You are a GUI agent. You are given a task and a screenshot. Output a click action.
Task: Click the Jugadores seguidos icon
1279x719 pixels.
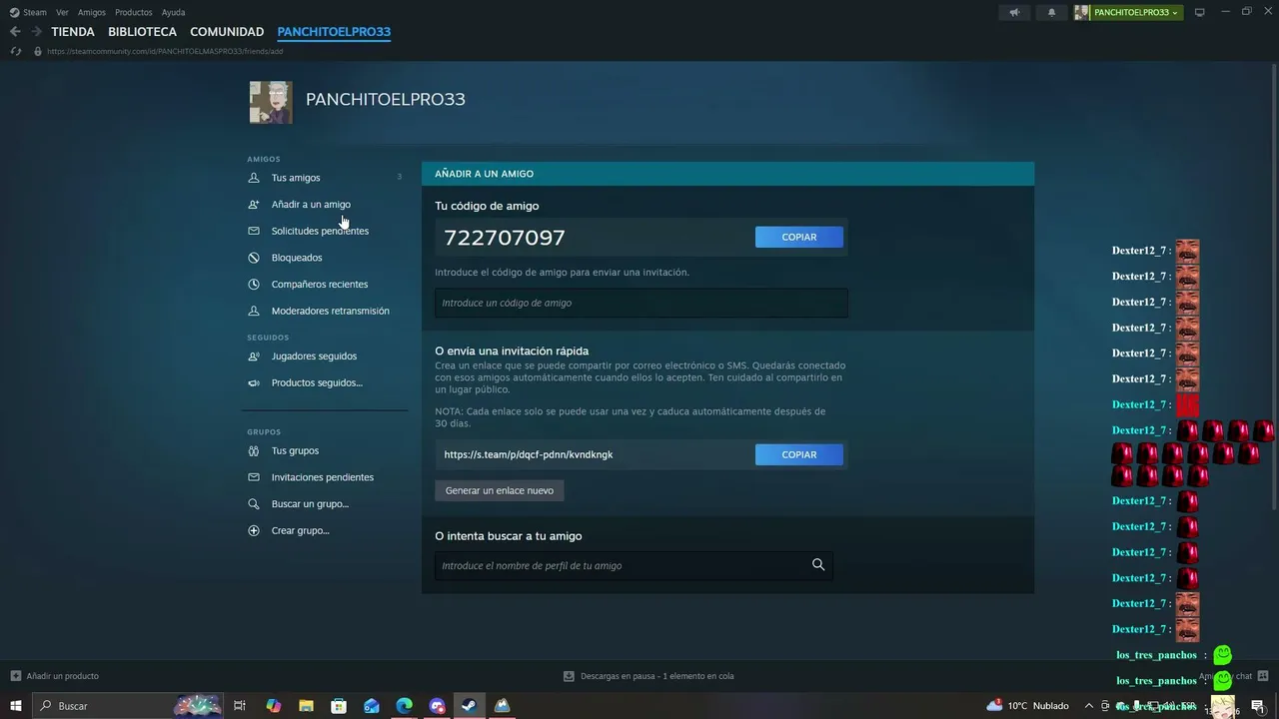254,357
